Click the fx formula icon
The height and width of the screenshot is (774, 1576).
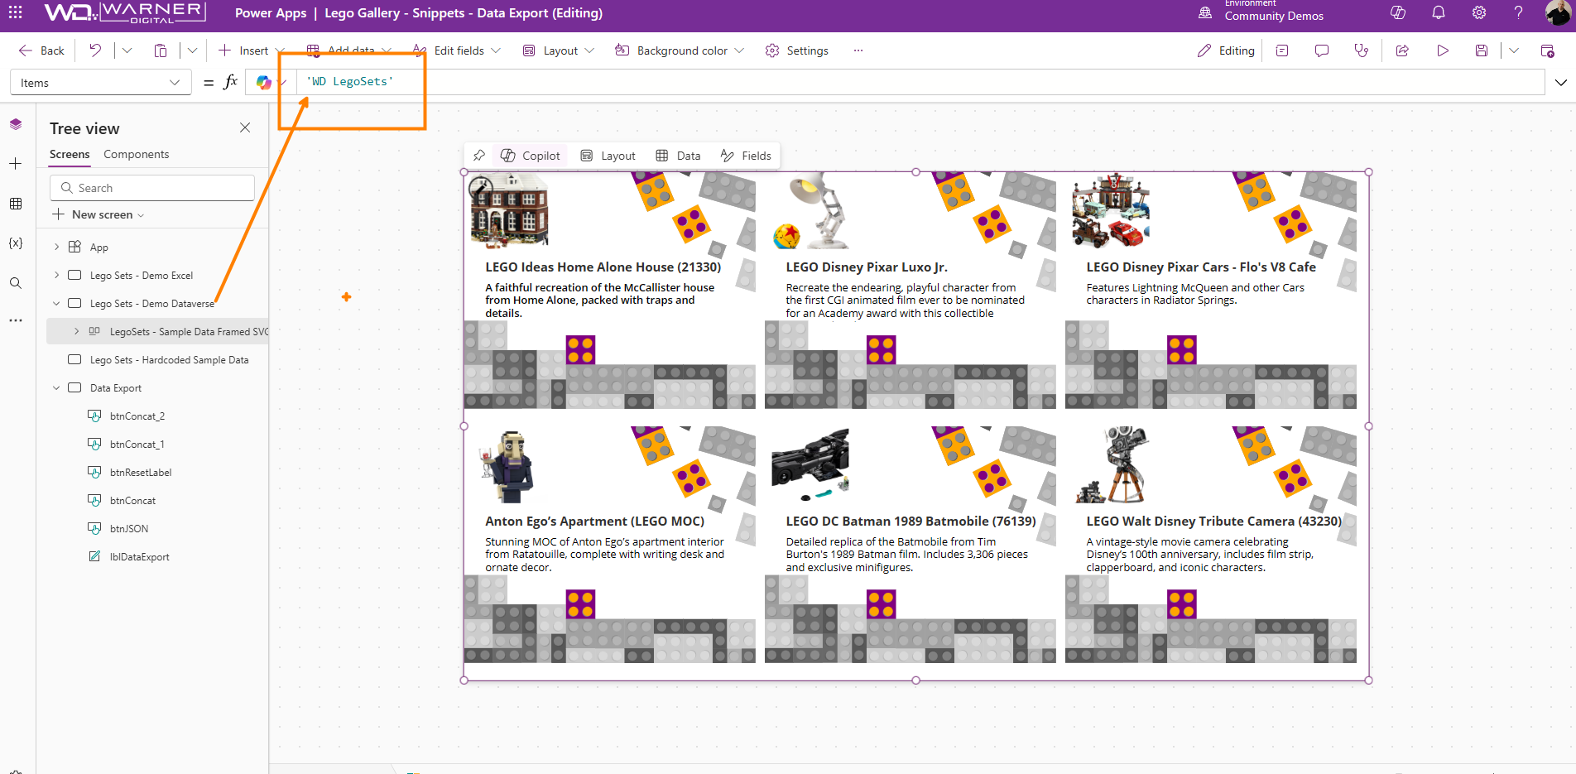tap(231, 82)
